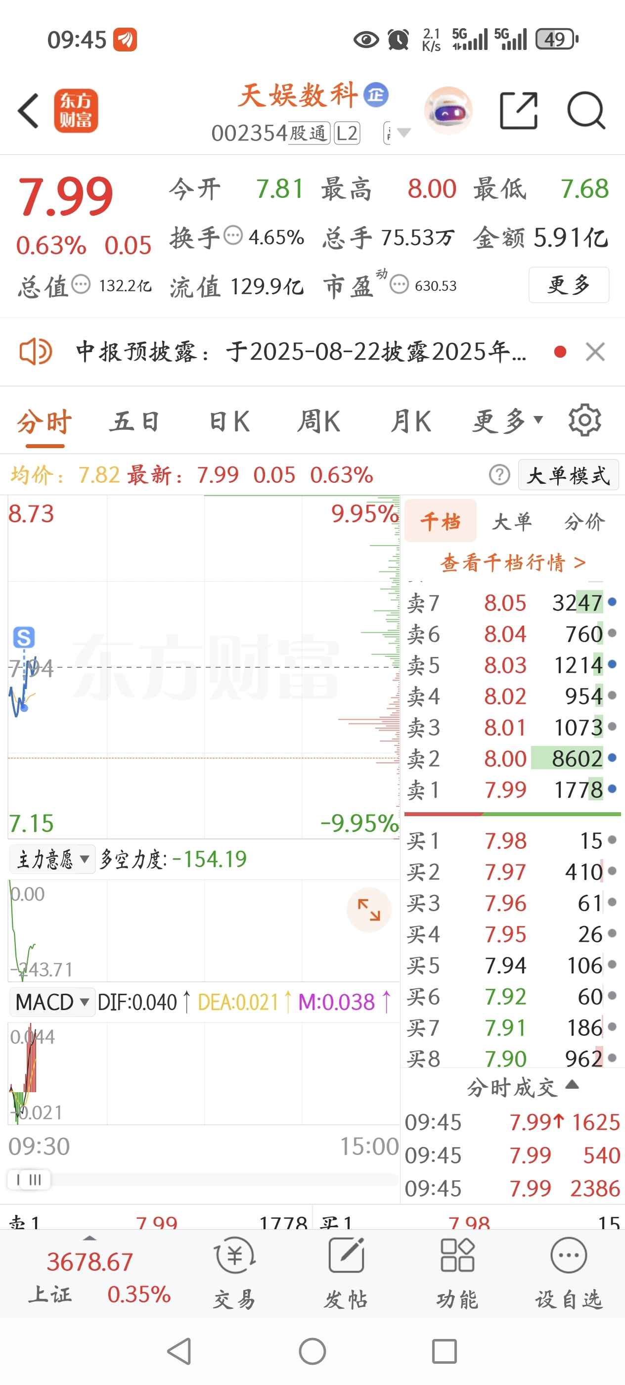Open the AI robot assistant avatar
The image size is (625, 1385).
click(448, 111)
